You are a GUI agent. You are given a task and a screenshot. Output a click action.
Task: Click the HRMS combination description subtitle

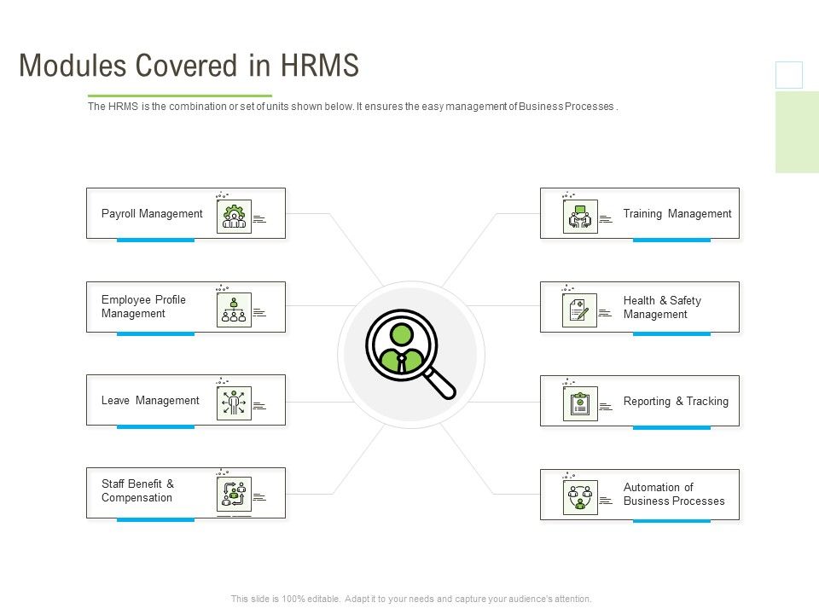353,107
